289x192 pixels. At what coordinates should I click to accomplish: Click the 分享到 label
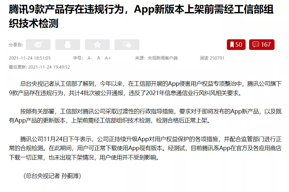point(16,45)
